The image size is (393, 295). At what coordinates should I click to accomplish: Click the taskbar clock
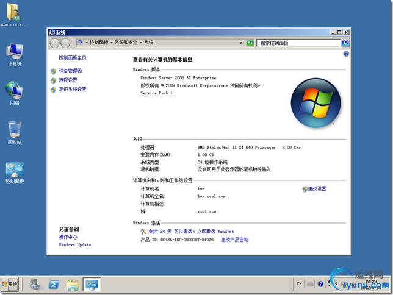click(371, 285)
